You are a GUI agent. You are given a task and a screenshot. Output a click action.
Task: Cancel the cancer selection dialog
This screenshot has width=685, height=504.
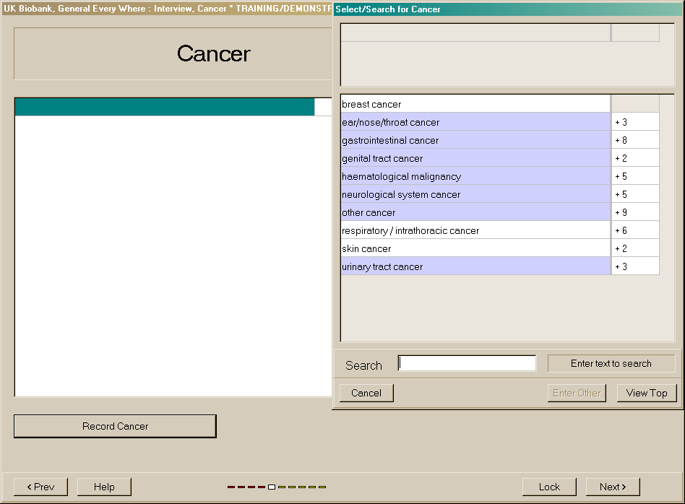point(366,393)
